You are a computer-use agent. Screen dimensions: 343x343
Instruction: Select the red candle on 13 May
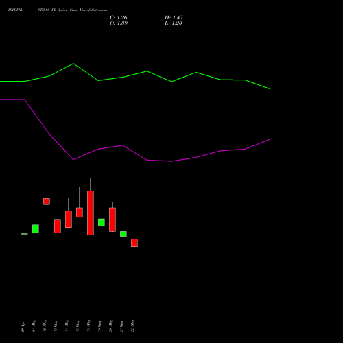tap(58, 226)
